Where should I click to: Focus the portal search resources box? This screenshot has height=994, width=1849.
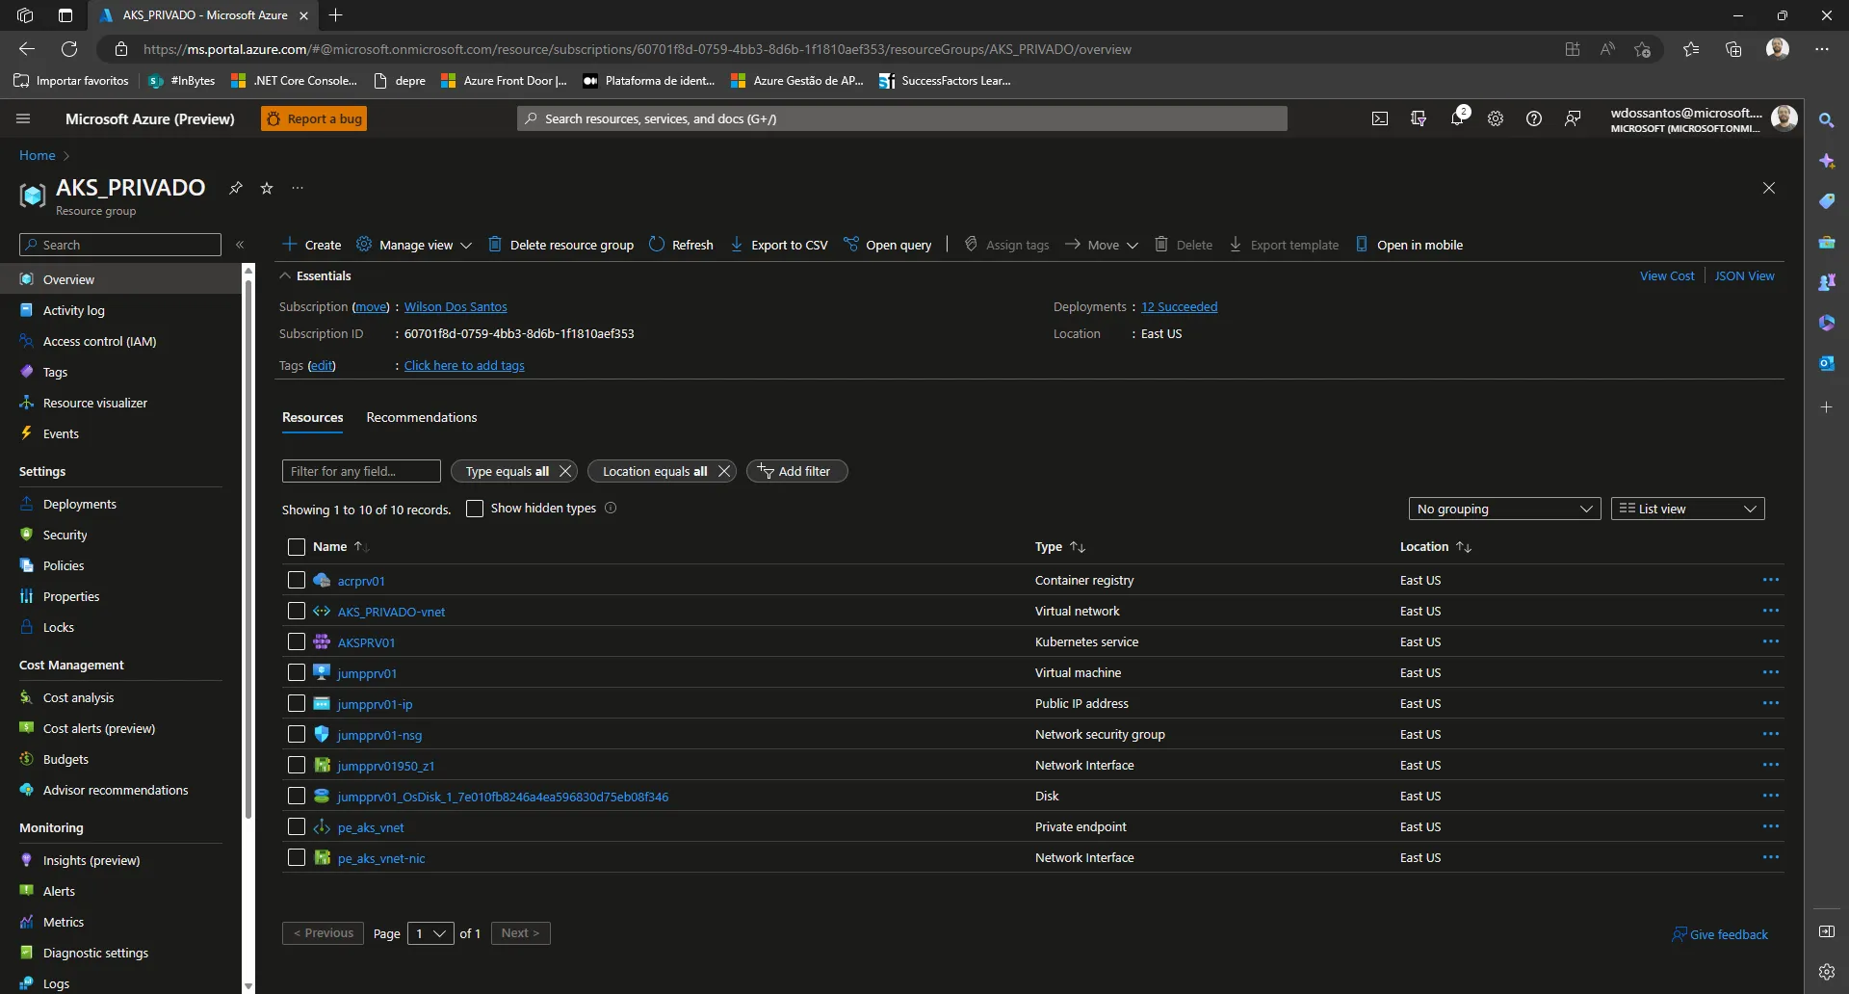point(902,118)
